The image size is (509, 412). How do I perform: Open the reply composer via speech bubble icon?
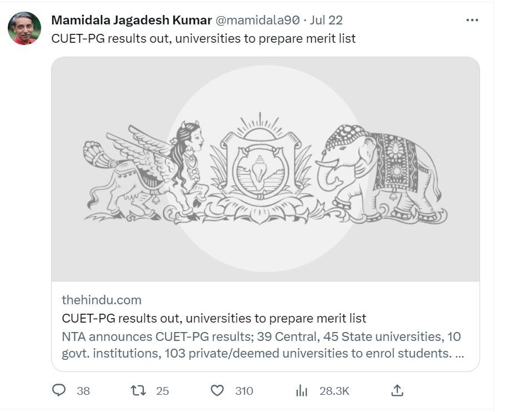point(61,391)
